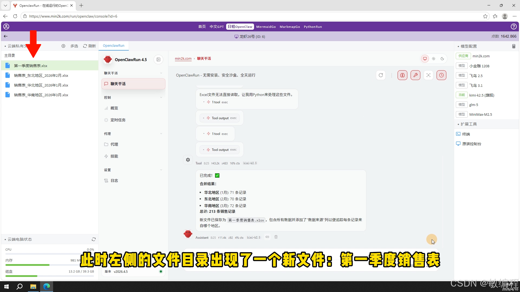Switch to the MermaidGo menu item
Viewport: 520px width, 292px height.
[x=266, y=26]
